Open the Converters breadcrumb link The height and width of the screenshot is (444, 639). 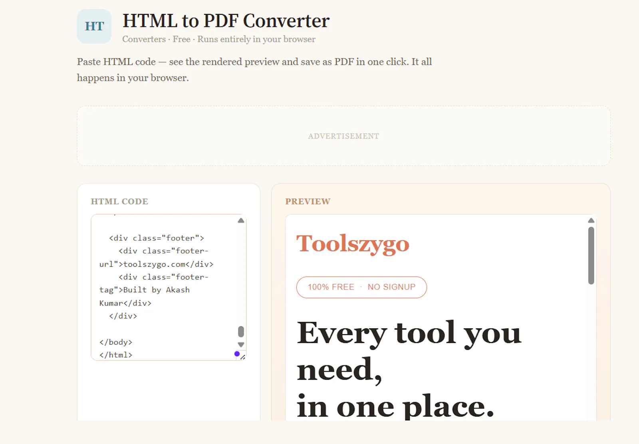pyautogui.click(x=144, y=39)
